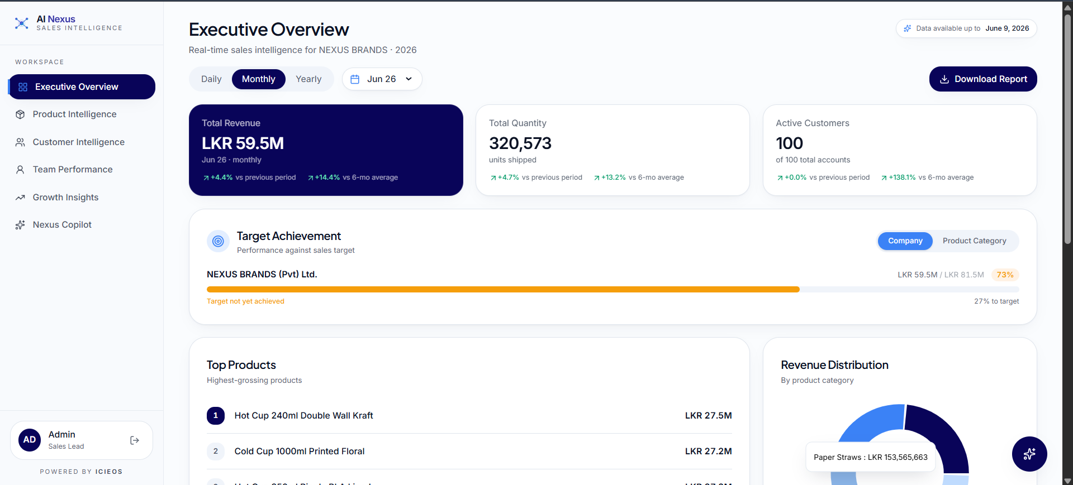
Task: Select the Monthly period view
Action: tap(259, 79)
